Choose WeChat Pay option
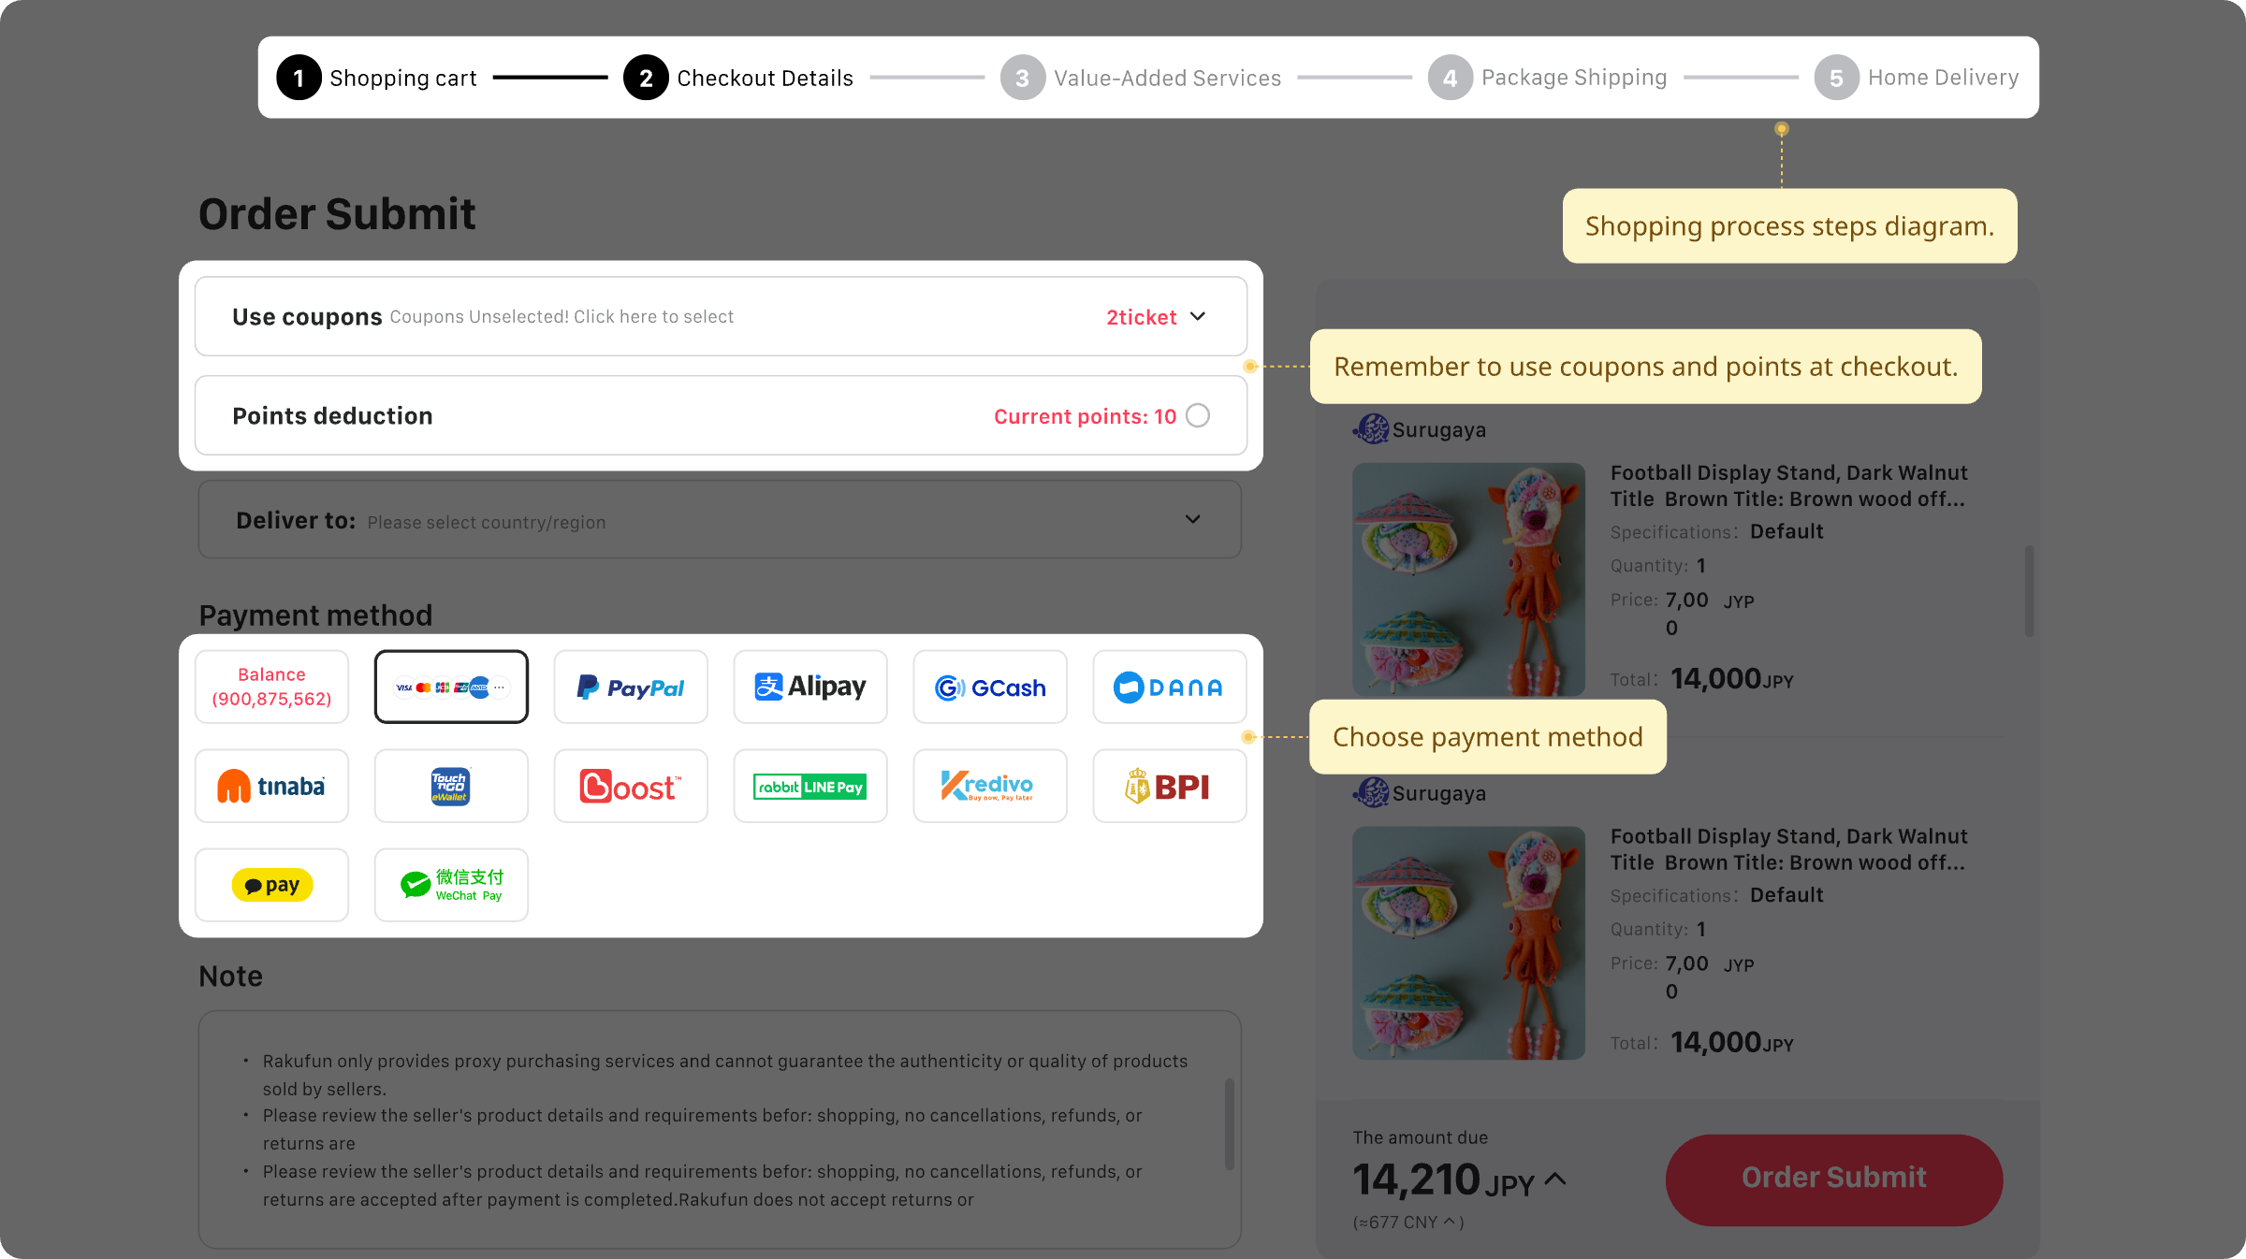2246x1259 pixels. (451, 885)
